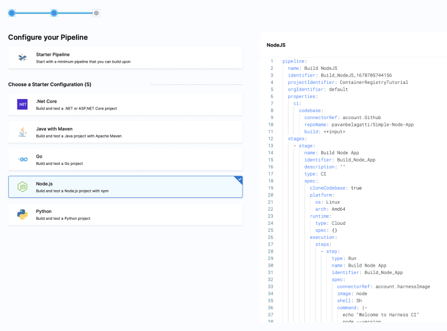Click 'command: |-' line

click(352, 308)
